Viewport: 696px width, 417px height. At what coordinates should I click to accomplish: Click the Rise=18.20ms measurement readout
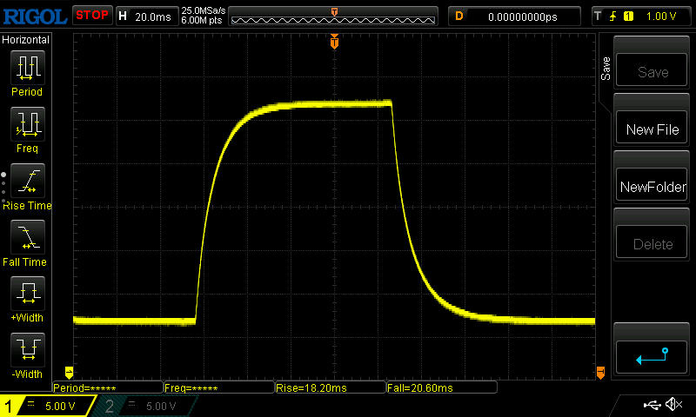click(330, 387)
